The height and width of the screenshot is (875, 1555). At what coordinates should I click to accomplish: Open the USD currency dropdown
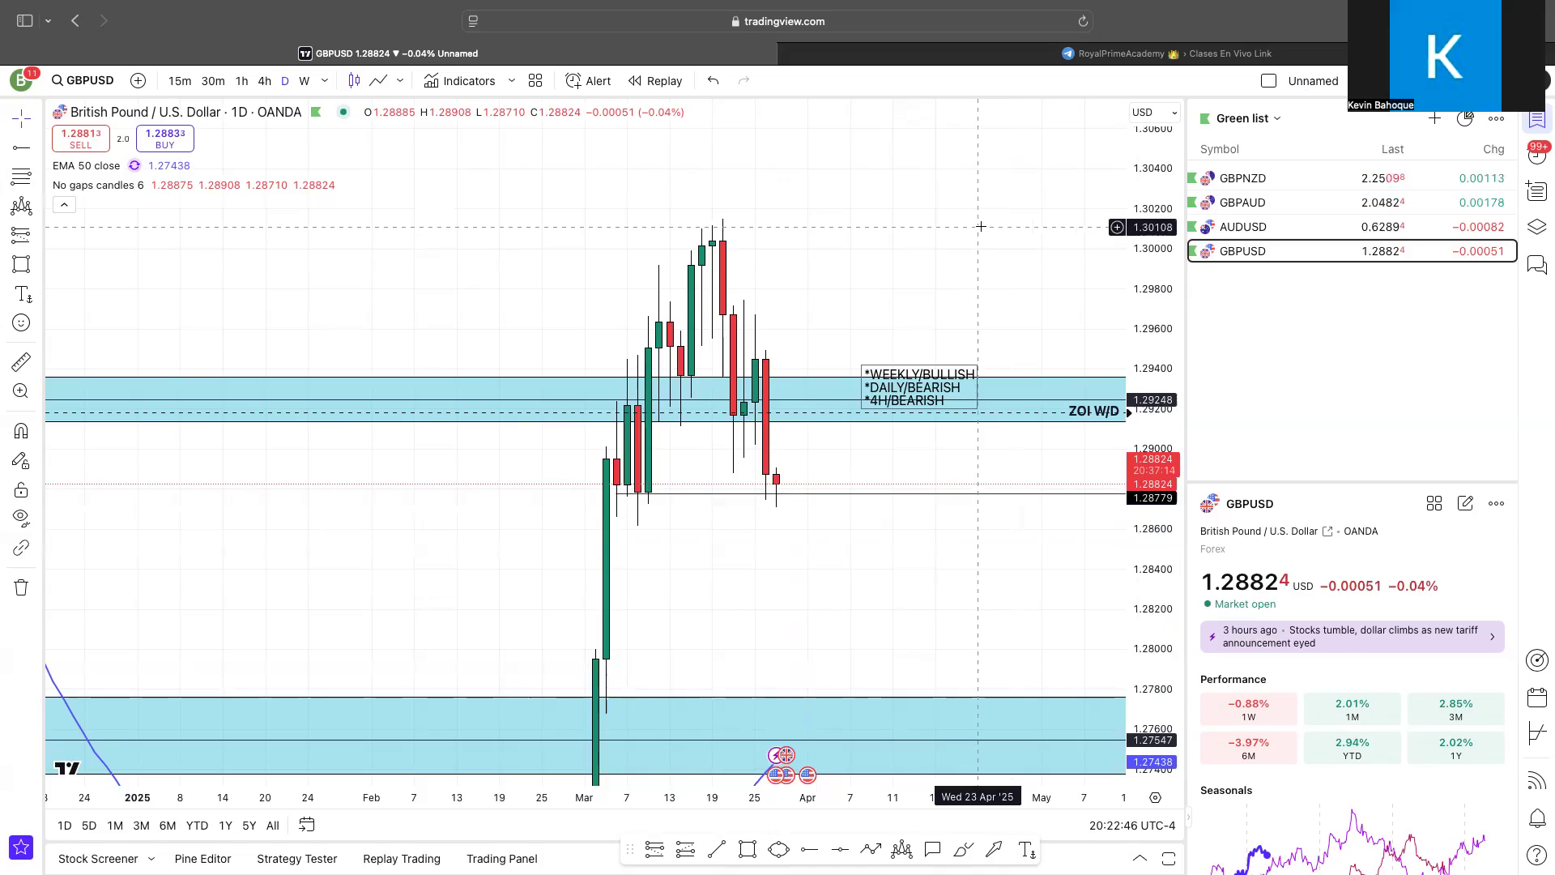point(1154,112)
